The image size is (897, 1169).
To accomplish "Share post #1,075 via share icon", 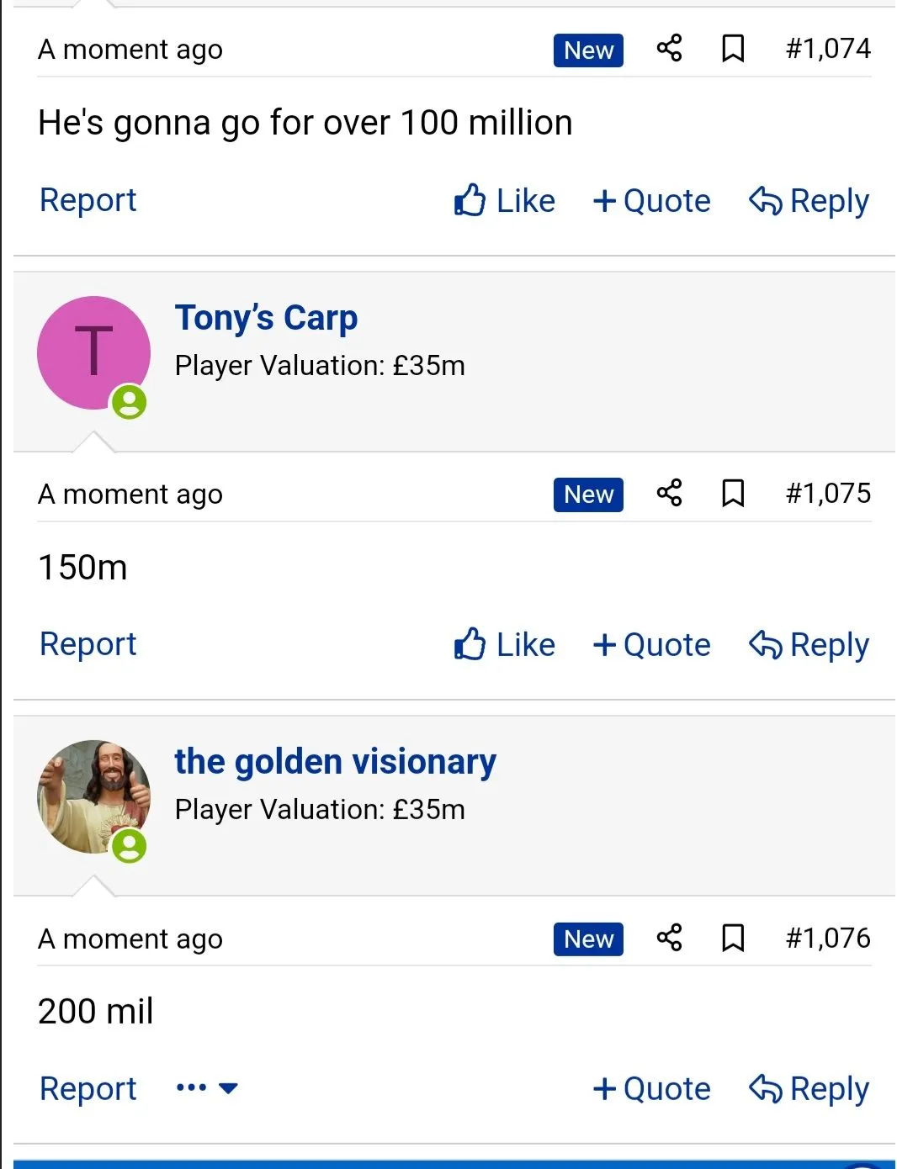I will point(669,493).
